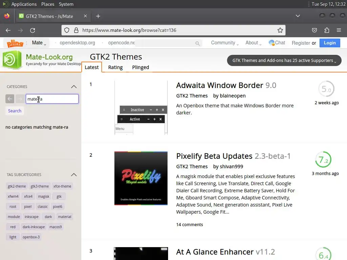
Task: Click the Firefox logo icon
Action: point(7,16)
